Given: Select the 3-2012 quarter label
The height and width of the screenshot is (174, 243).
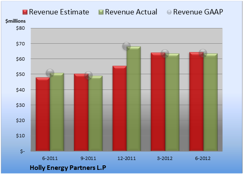Looking at the screenshot, I should coord(165,158).
